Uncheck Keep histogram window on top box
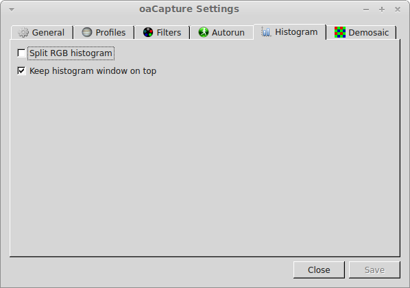410x288 pixels. pyautogui.click(x=21, y=70)
